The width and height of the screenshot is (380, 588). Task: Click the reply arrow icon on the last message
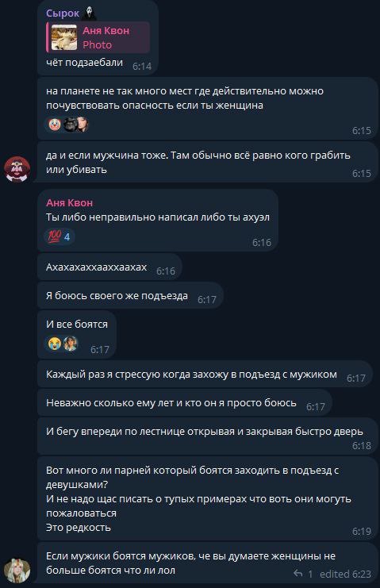coord(298,574)
